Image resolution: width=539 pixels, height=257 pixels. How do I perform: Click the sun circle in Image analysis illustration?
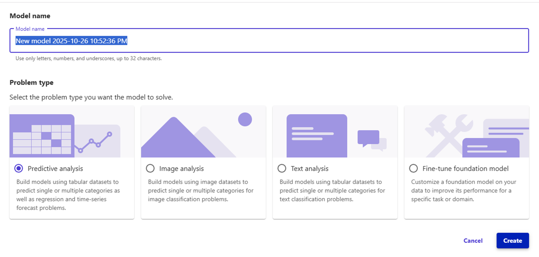pos(245,119)
